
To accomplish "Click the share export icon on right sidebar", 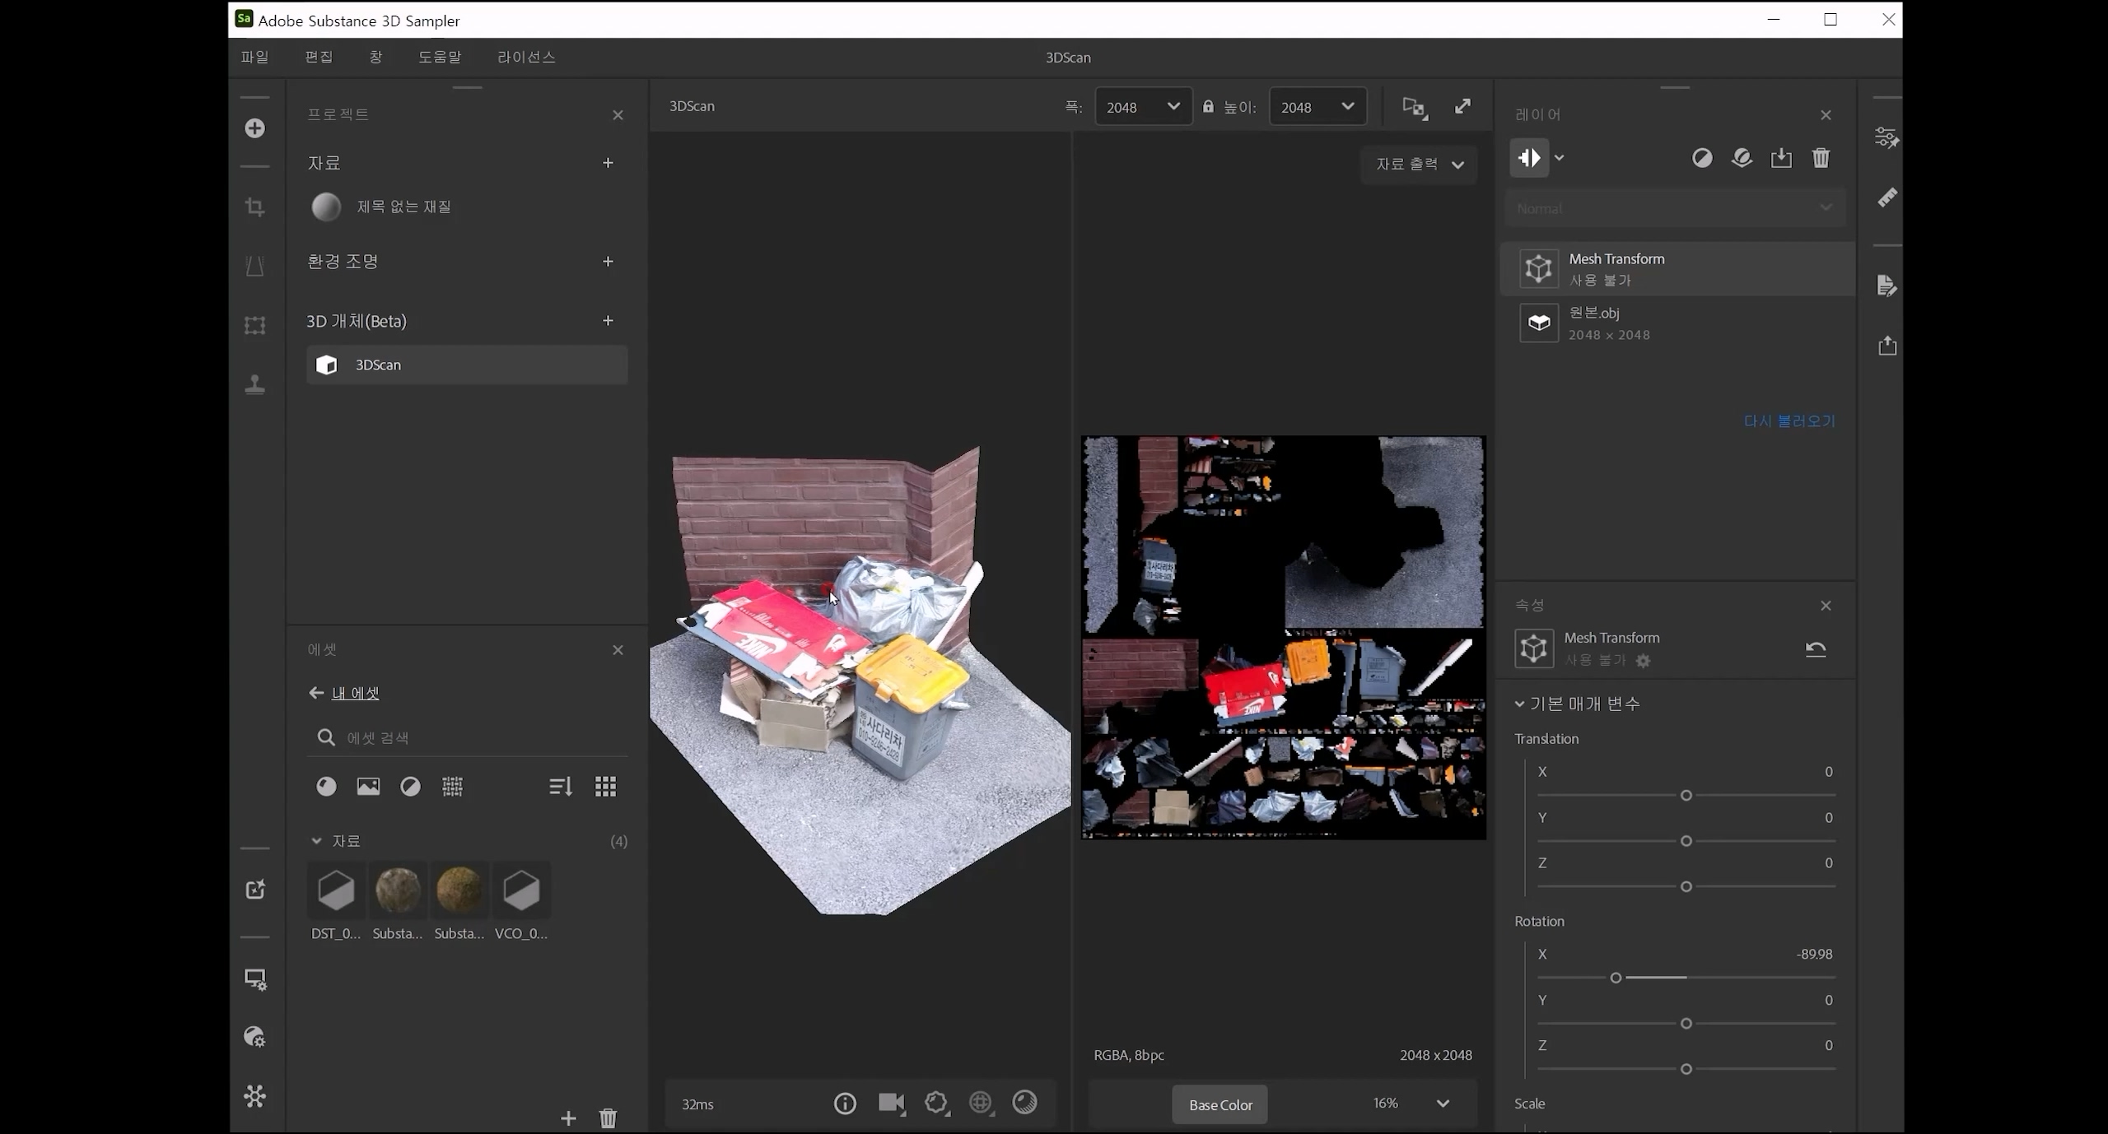I will 1887,346.
